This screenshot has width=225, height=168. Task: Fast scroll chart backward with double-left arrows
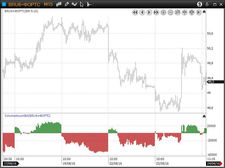(135, 12)
